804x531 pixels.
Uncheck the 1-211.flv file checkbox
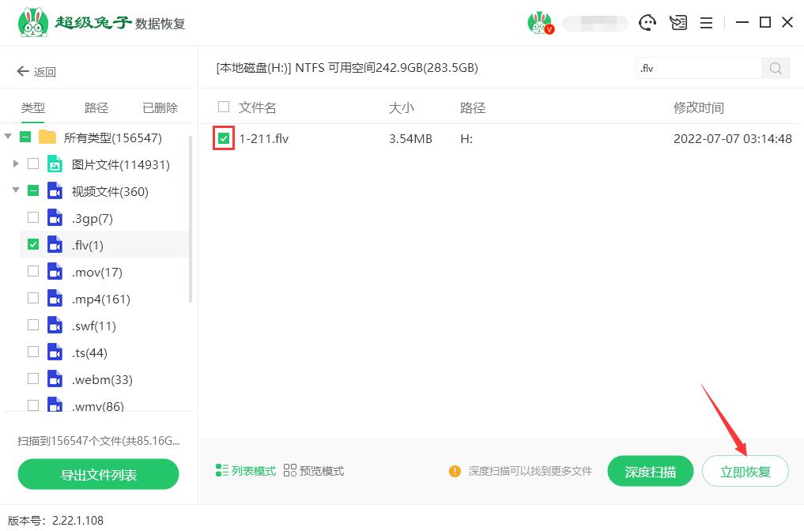click(x=224, y=138)
